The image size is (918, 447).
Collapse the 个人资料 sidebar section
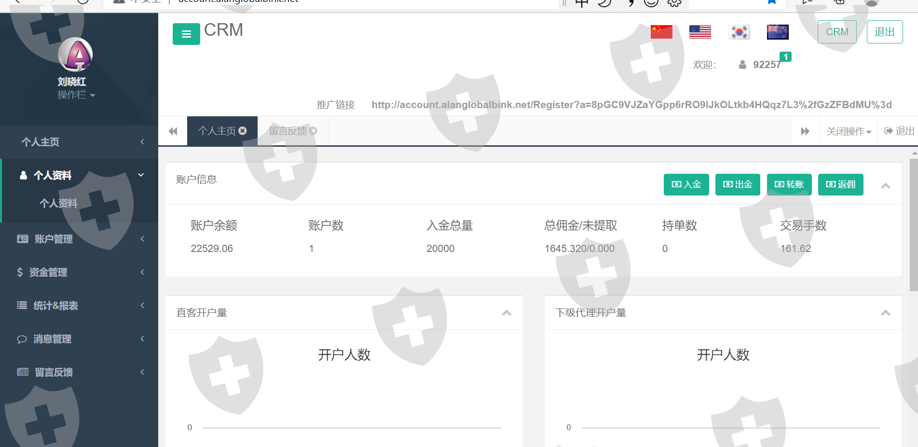(79, 175)
